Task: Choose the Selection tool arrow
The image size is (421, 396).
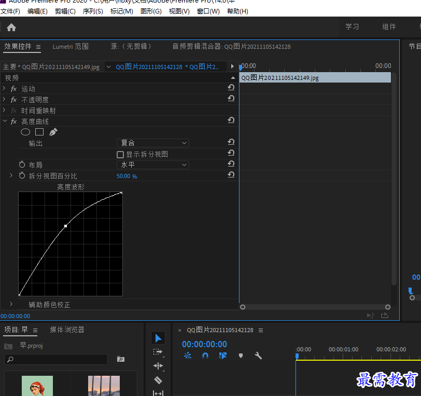Action: (x=158, y=338)
